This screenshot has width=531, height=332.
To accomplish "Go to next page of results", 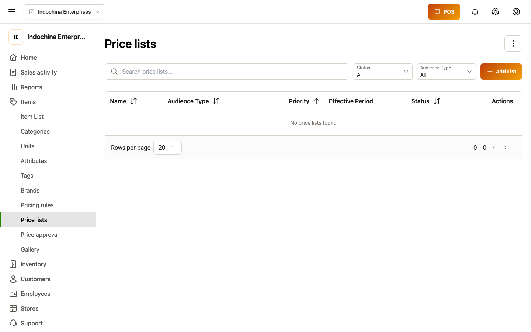I will point(505,148).
